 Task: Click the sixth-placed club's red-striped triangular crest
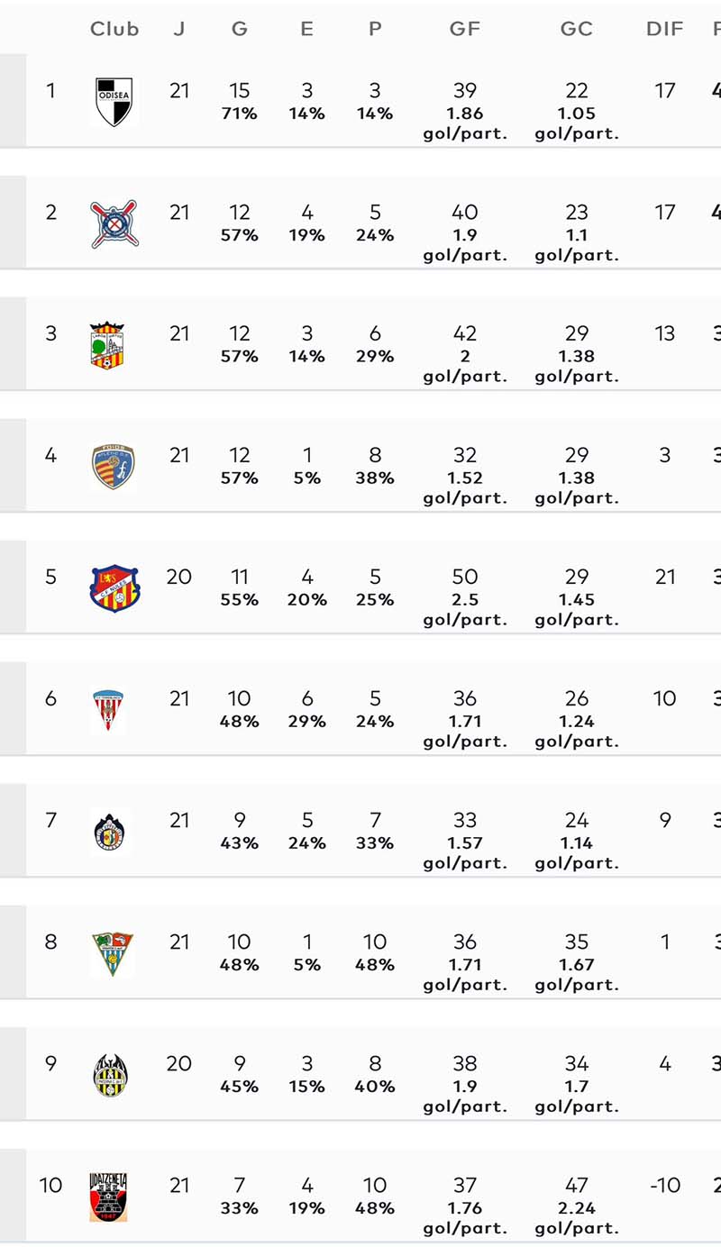[108, 710]
